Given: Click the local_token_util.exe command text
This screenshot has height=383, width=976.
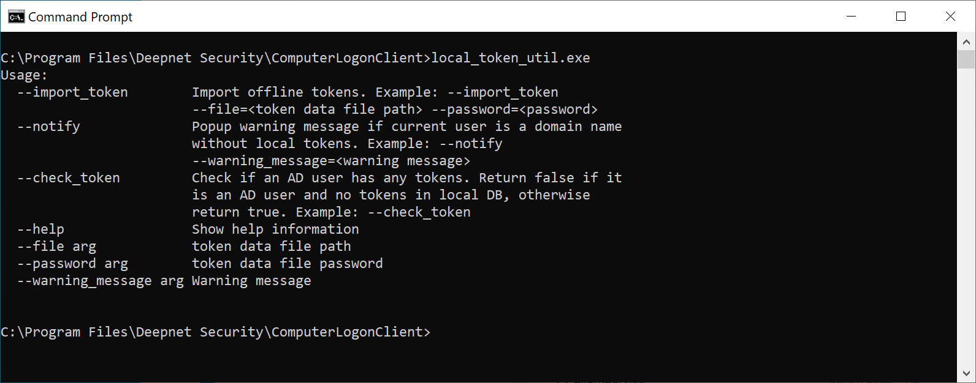Looking at the screenshot, I should coord(511,58).
